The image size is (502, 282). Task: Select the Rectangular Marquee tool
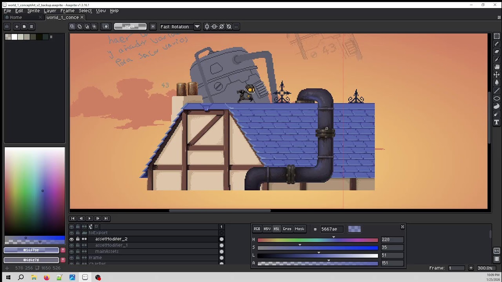click(497, 36)
